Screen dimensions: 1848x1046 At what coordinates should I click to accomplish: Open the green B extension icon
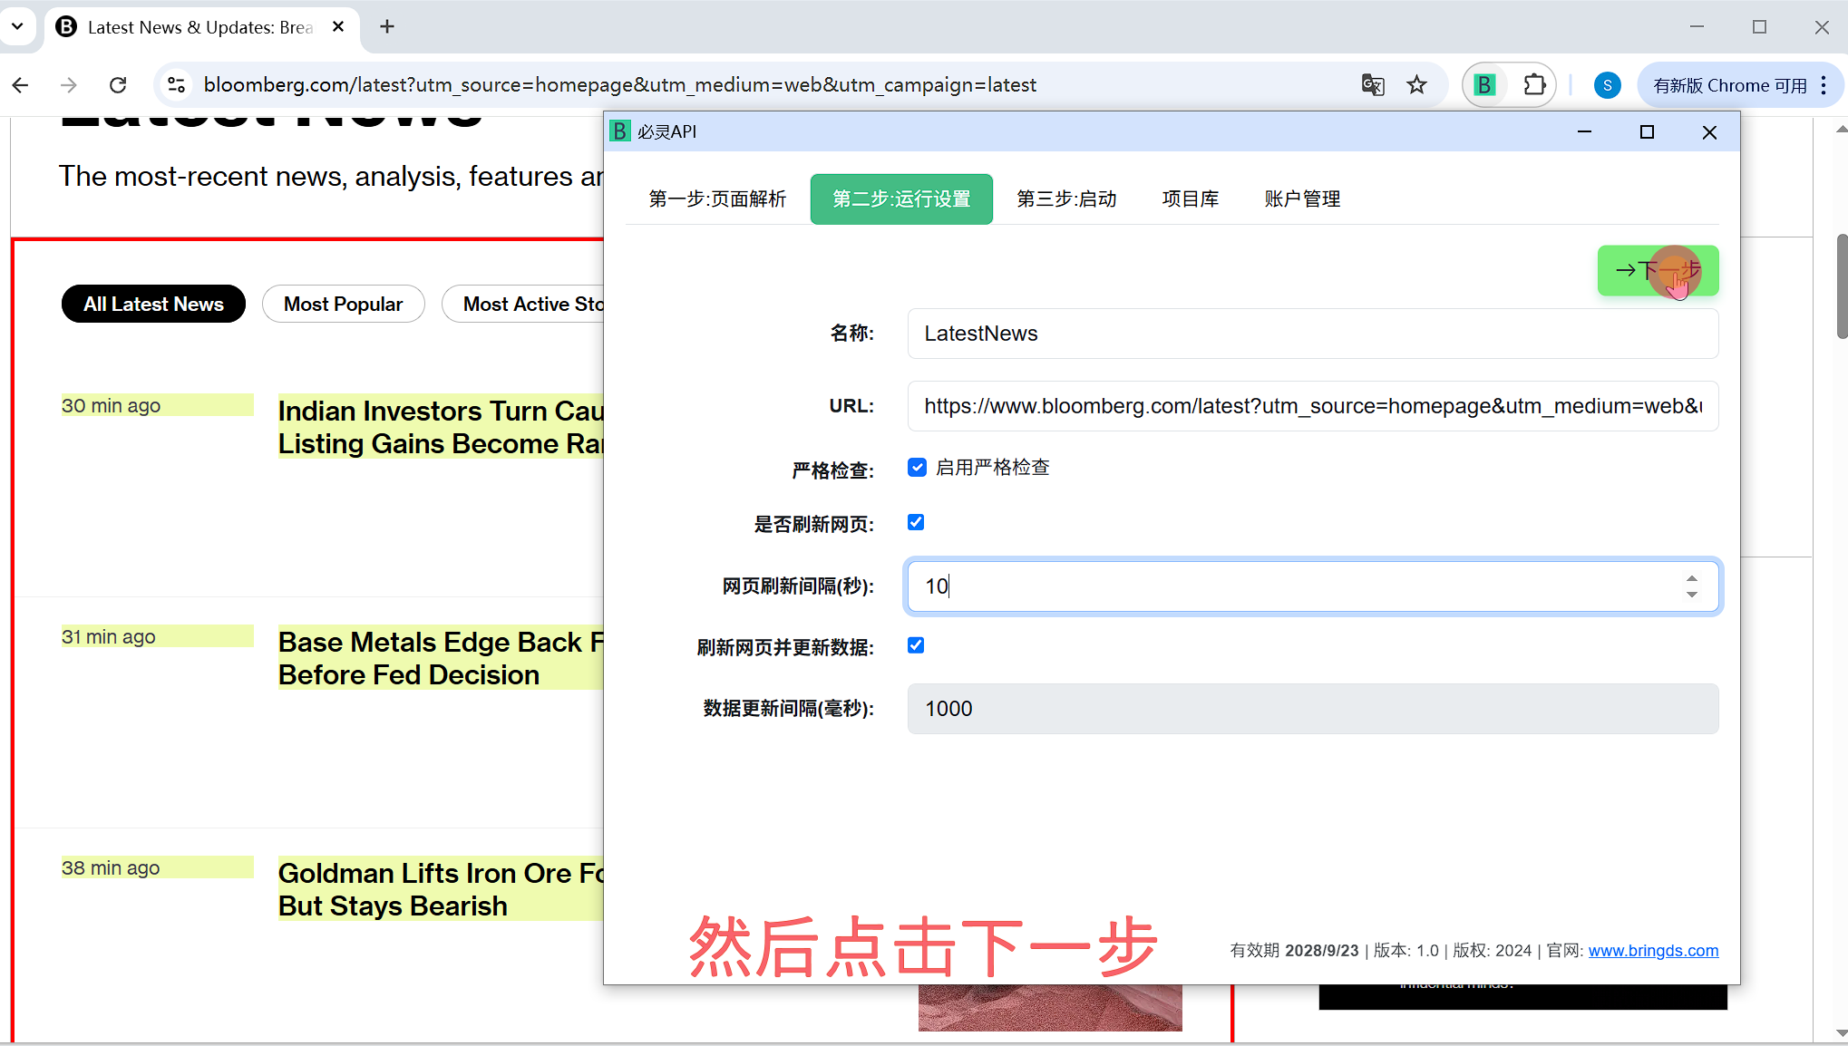pos(1484,85)
